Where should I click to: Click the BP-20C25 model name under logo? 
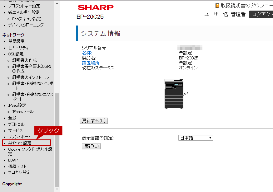90,17
